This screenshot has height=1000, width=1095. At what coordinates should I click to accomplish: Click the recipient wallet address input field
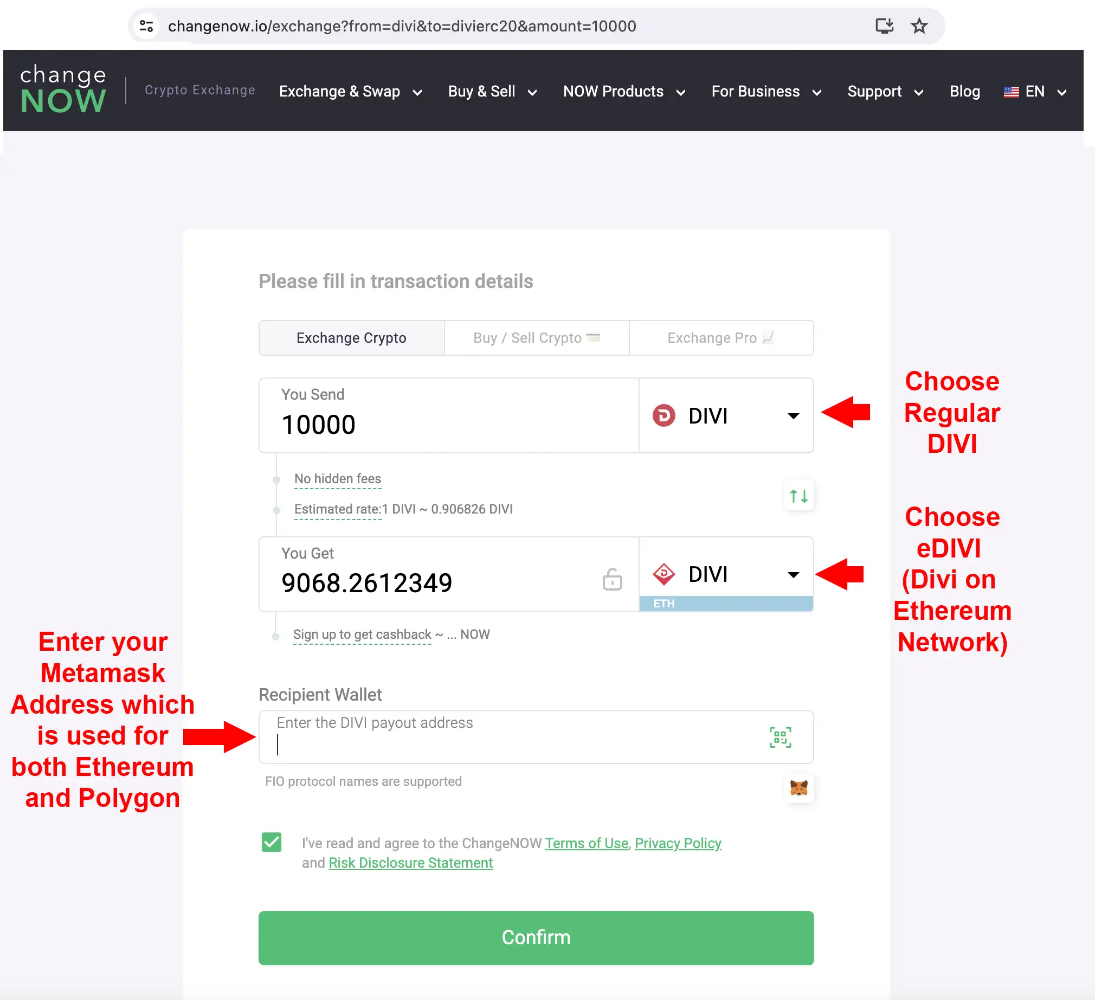[537, 736]
